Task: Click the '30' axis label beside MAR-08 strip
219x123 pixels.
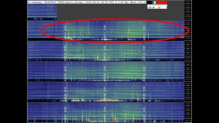Action: tap(188, 90)
